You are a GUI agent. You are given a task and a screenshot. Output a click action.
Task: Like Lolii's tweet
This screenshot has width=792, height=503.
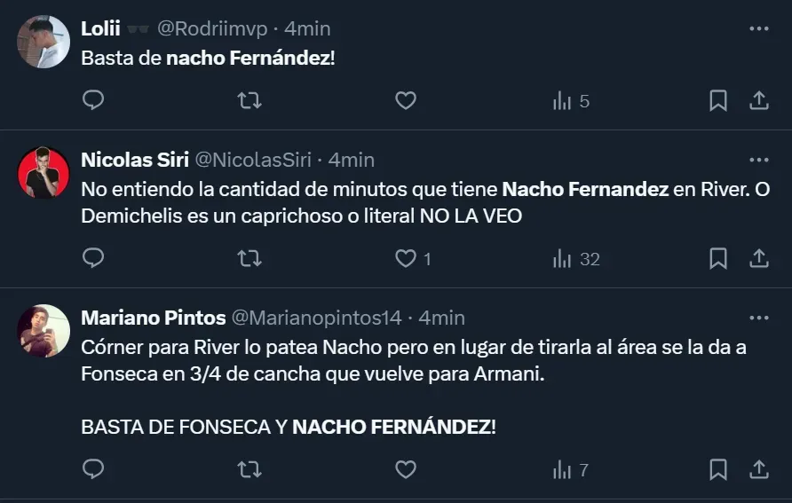click(406, 101)
